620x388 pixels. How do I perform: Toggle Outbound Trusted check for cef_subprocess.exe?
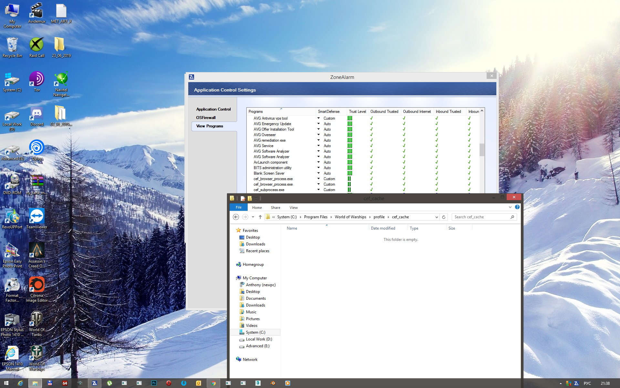(x=371, y=190)
